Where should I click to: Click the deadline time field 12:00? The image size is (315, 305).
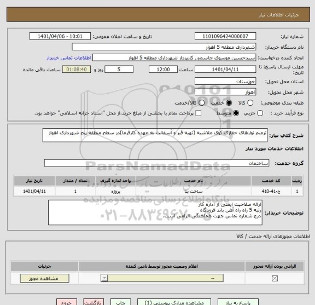coord(163,70)
